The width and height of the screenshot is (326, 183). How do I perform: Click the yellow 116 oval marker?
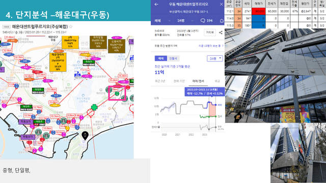click(86, 55)
